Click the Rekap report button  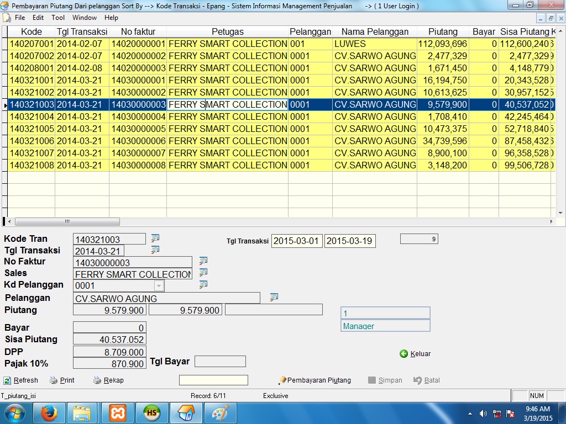(108, 380)
